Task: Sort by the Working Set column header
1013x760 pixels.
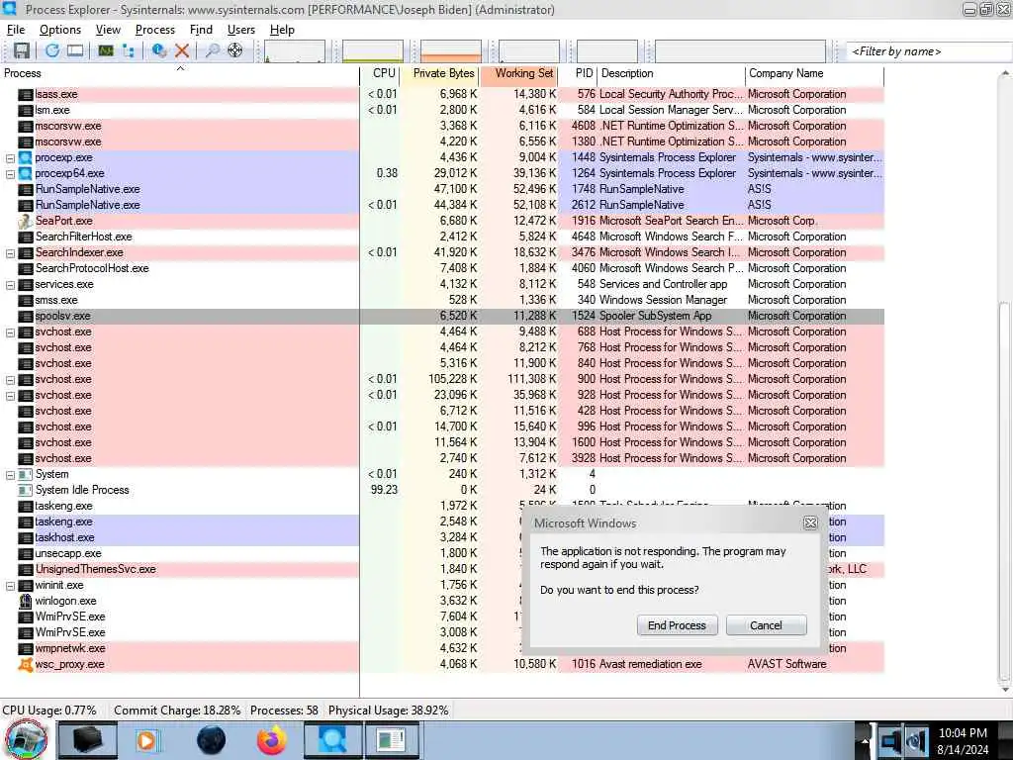Action: click(519, 73)
